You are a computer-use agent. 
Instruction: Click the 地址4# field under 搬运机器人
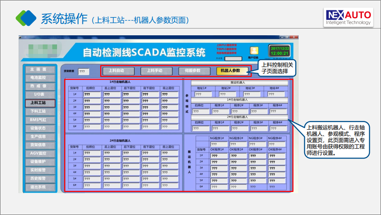click(x=276, y=94)
